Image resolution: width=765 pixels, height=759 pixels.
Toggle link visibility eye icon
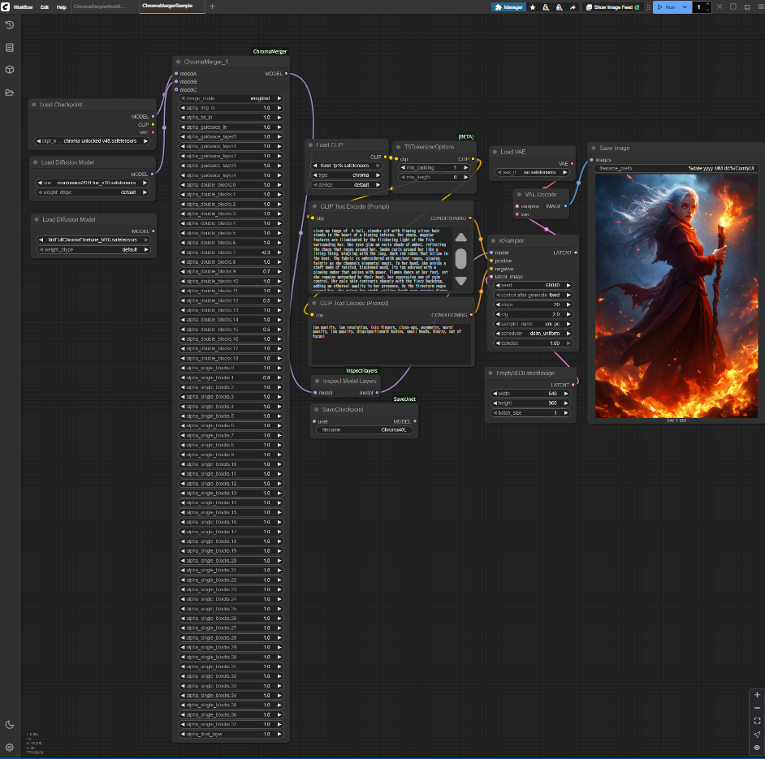(x=757, y=747)
